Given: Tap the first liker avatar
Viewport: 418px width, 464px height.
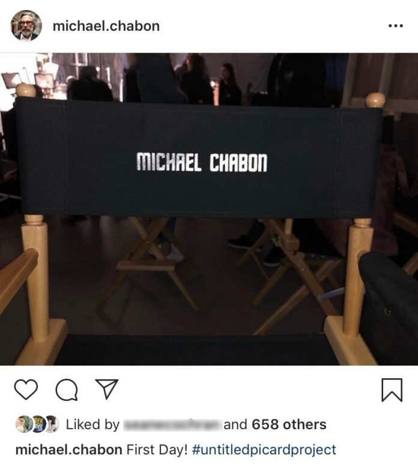Looking at the screenshot, I should click(x=23, y=424).
